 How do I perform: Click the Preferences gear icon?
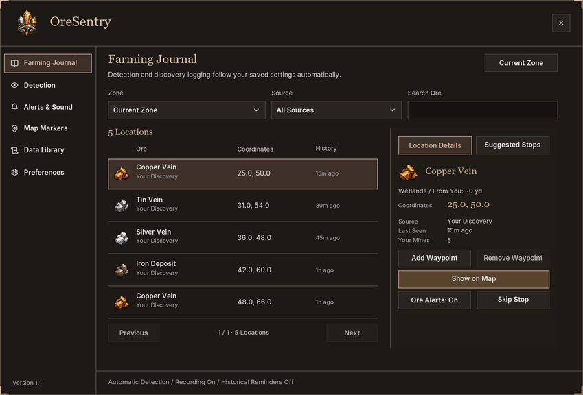[14, 172]
